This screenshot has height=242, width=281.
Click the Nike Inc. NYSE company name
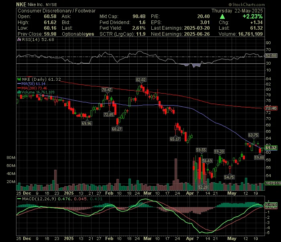(x=42, y=5)
